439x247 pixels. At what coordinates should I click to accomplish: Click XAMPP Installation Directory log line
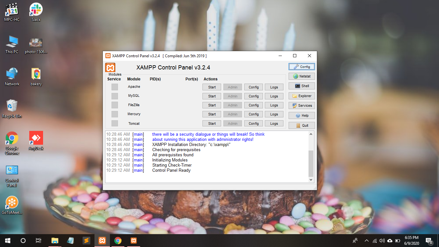192,145
